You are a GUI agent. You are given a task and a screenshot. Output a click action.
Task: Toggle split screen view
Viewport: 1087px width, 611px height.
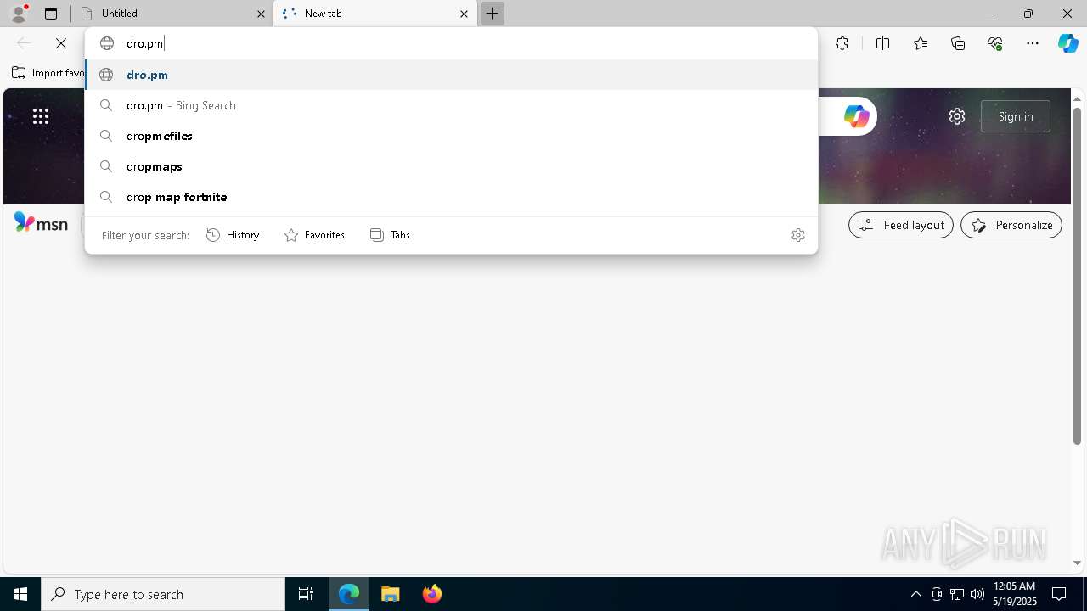pyautogui.click(x=882, y=43)
